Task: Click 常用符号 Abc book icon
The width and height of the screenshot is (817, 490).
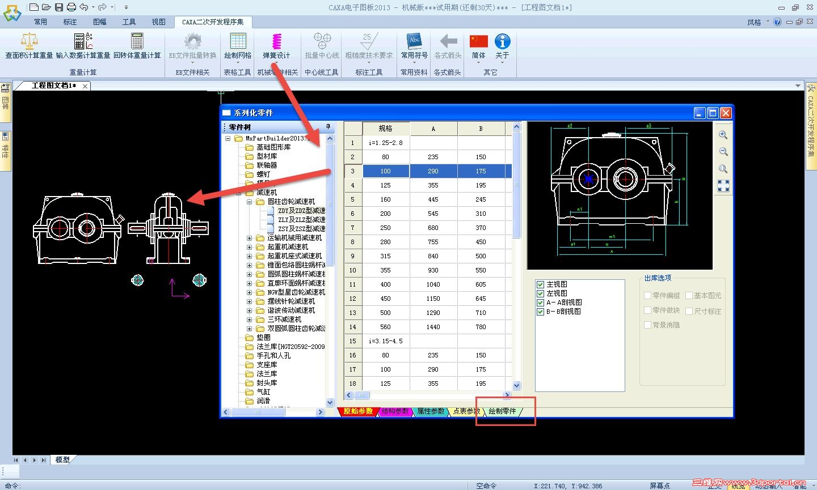Action: coord(414,41)
